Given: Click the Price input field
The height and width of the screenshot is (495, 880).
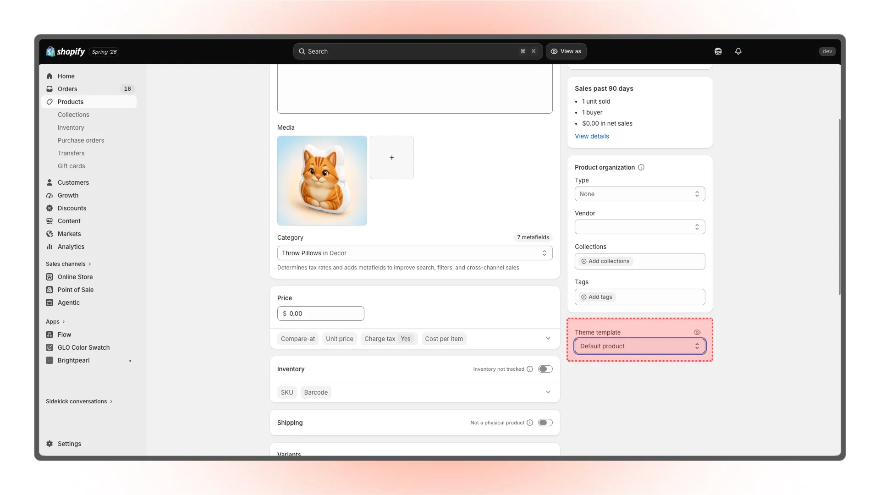Looking at the screenshot, I should point(321,313).
